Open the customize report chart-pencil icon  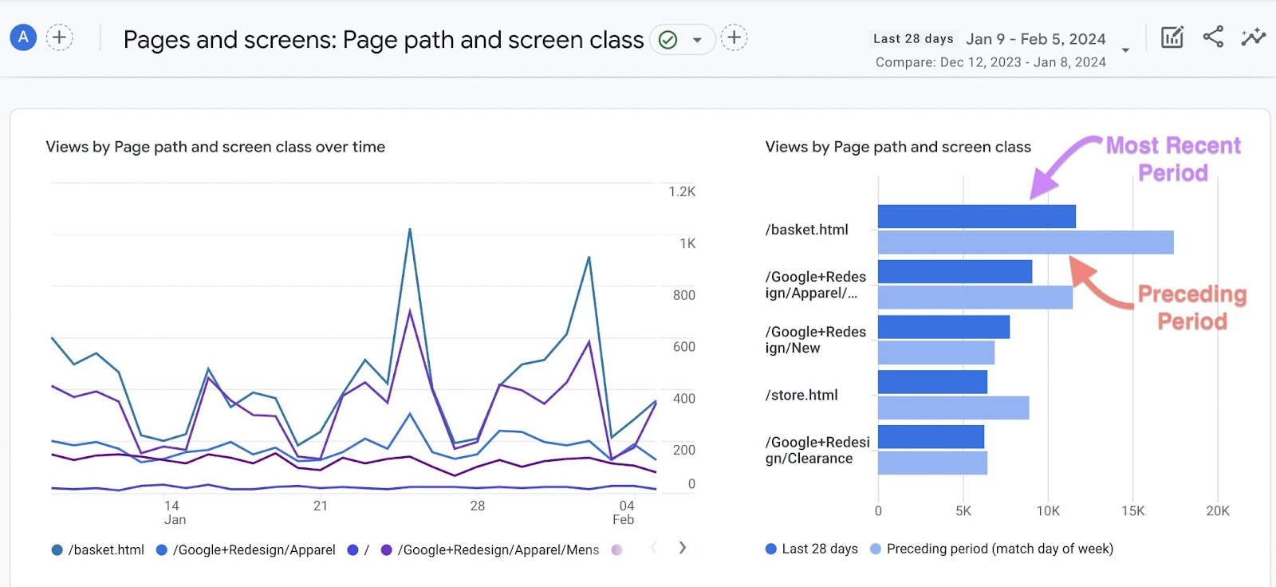click(1172, 37)
